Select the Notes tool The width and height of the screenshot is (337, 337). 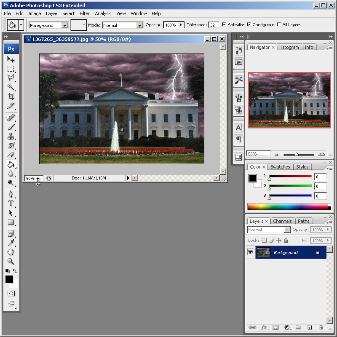tap(11, 233)
